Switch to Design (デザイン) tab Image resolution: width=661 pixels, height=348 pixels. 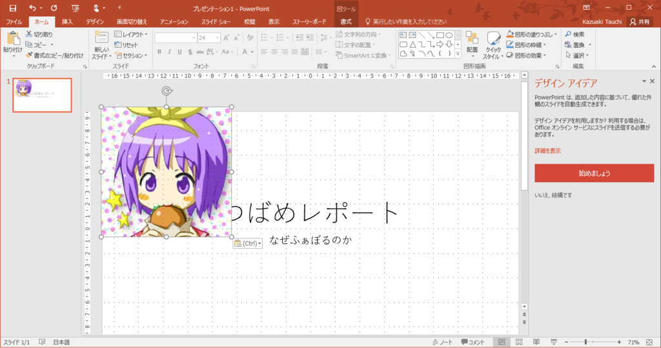[95, 21]
